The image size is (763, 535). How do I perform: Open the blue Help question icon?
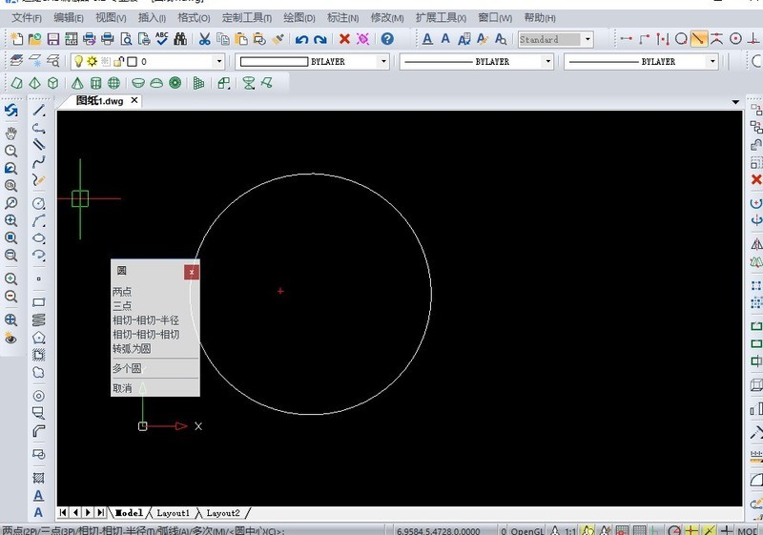387,39
